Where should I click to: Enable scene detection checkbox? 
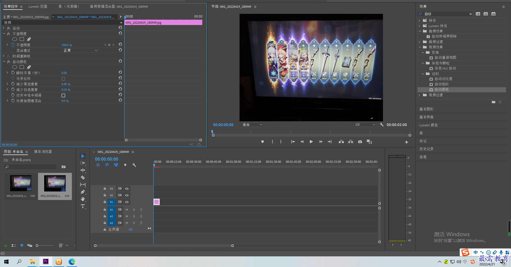tap(63, 79)
